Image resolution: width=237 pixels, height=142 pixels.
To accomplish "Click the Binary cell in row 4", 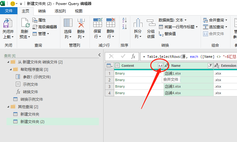I will point(139,93).
